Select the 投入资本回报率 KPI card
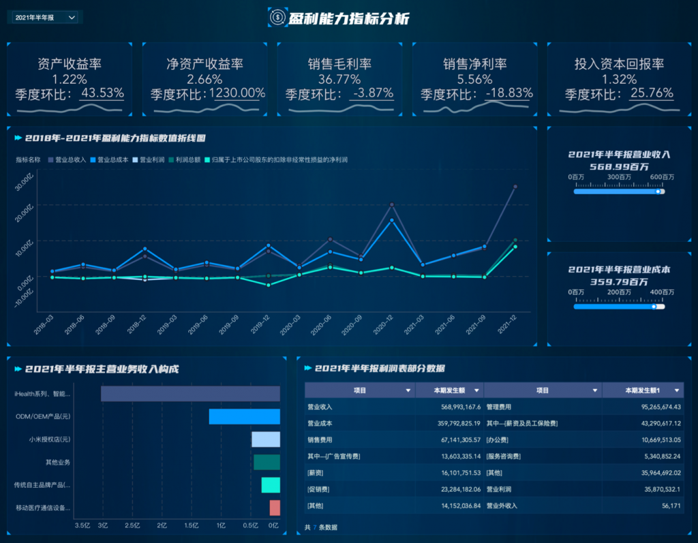Image resolution: width=698 pixels, height=543 pixels. coord(619,79)
